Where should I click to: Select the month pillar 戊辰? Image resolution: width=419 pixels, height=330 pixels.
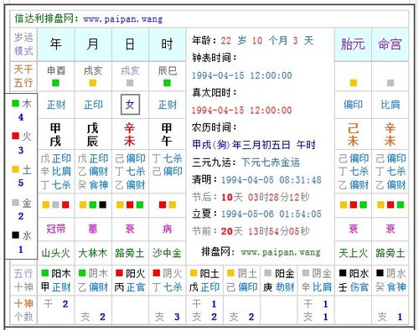tap(92, 135)
